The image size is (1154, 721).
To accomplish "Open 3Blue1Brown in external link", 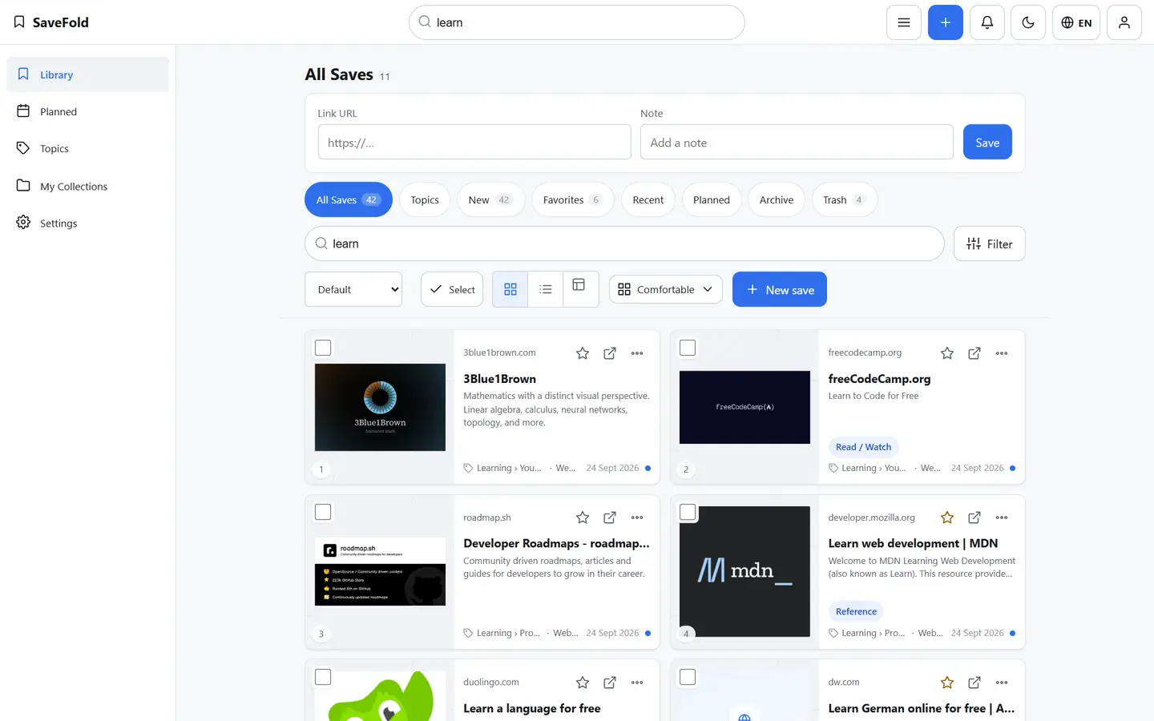I will (x=610, y=353).
